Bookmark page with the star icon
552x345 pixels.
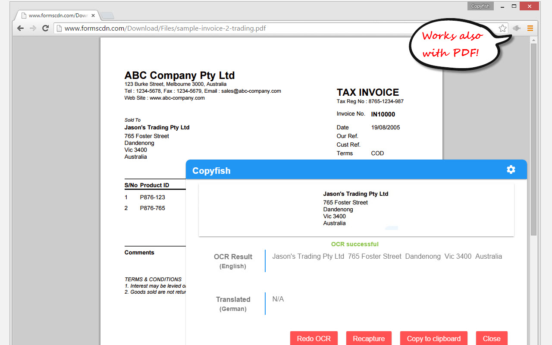(502, 28)
